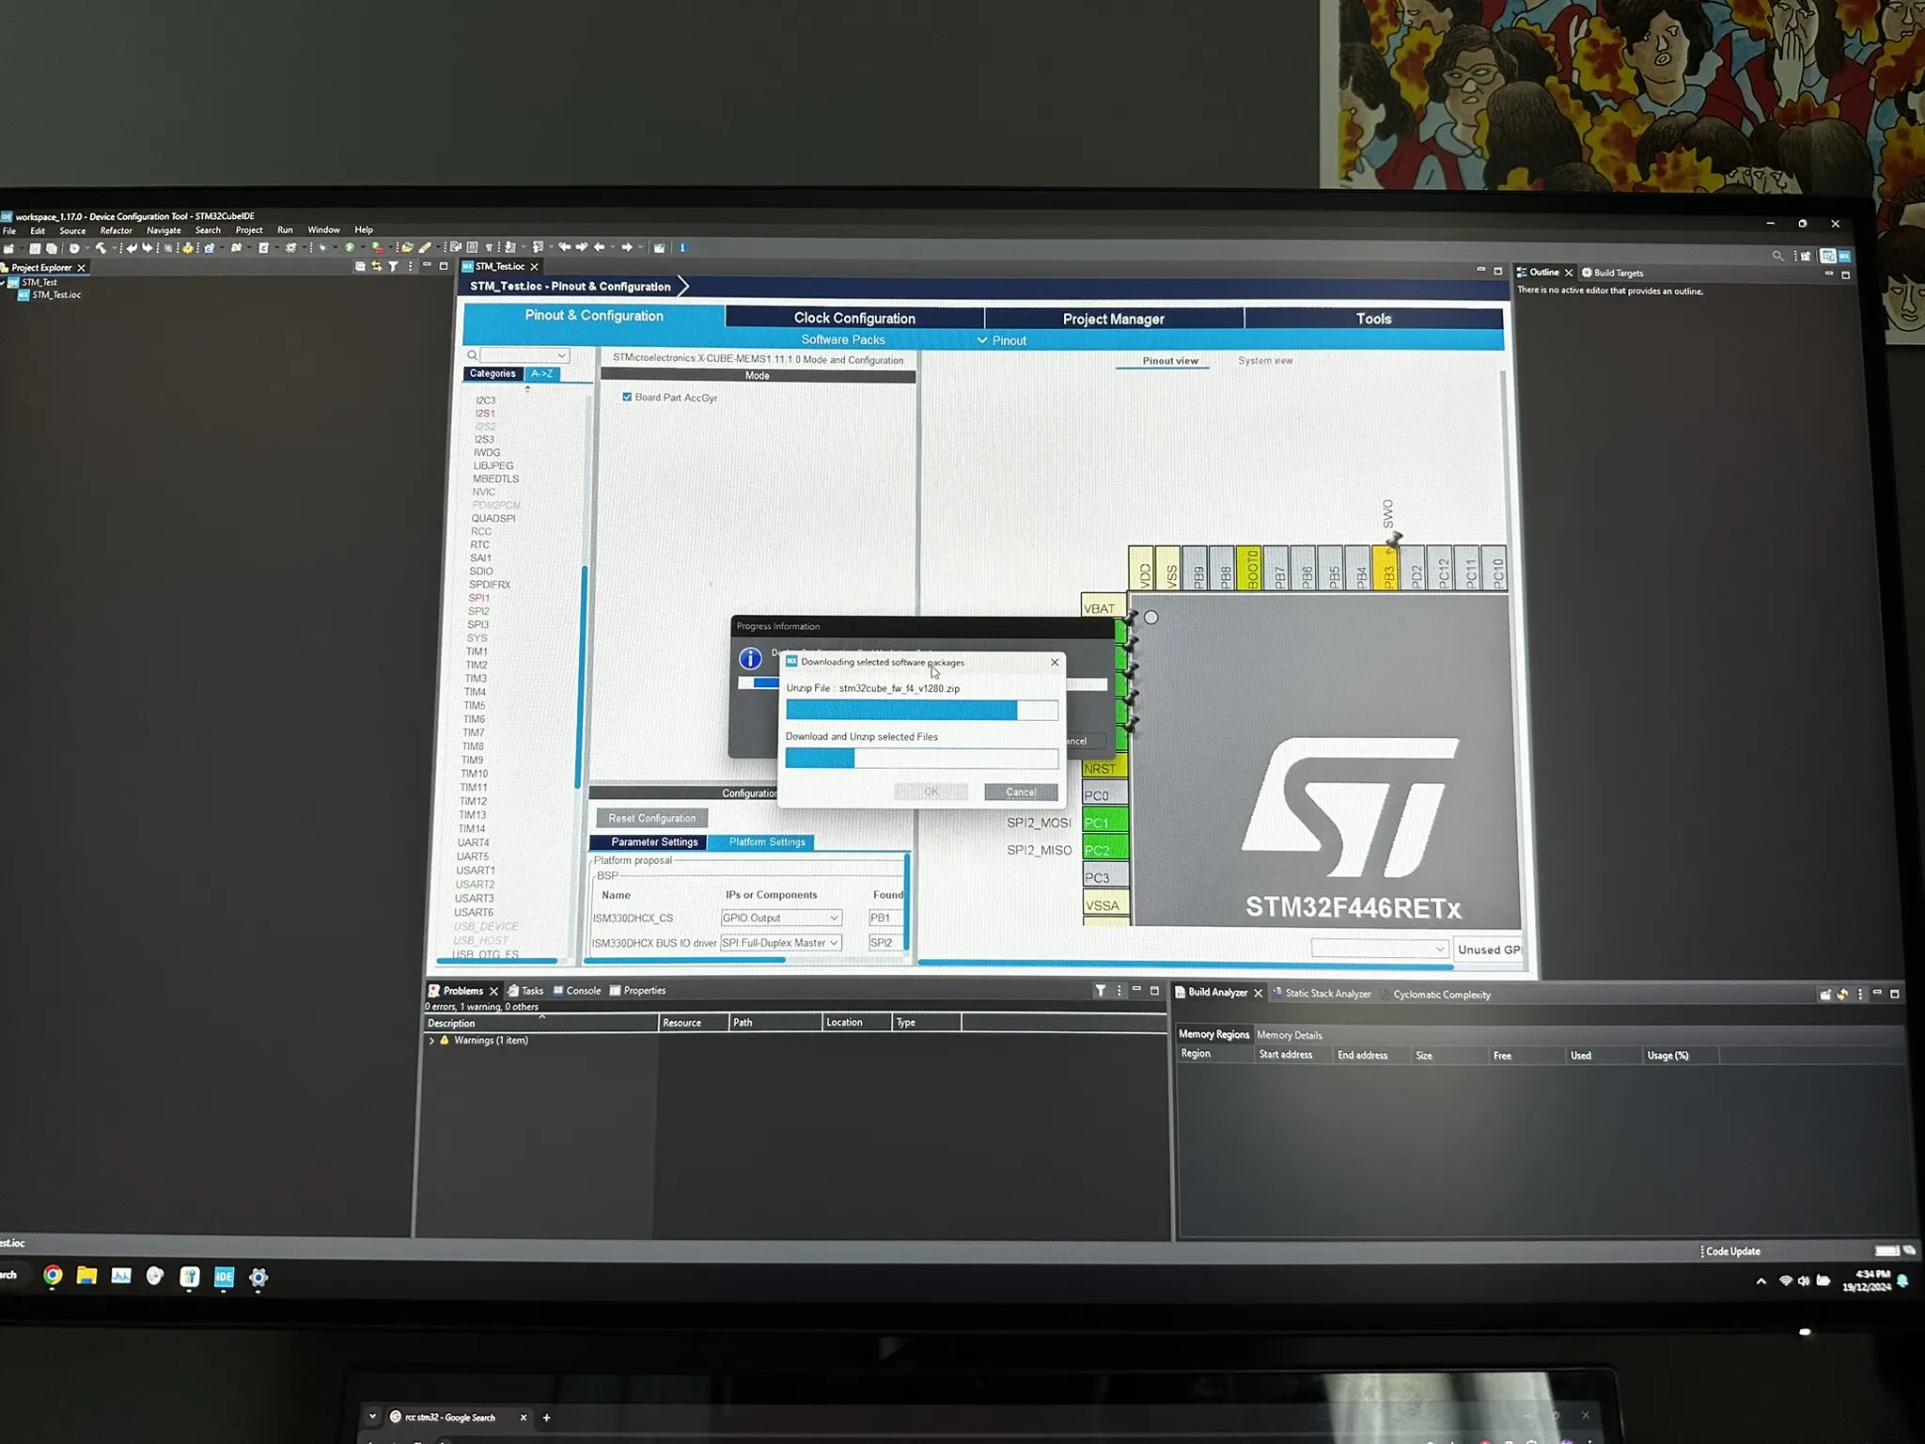Click the Save All icon in the toolbar
The width and height of the screenshot is (1925, 1444).
tap(52, 249)
